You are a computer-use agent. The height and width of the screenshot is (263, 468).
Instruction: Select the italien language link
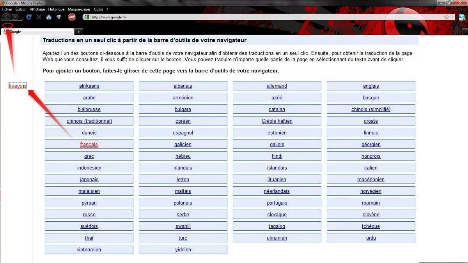coord(371,168)
